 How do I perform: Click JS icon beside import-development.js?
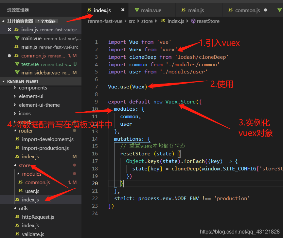[17, 139]
